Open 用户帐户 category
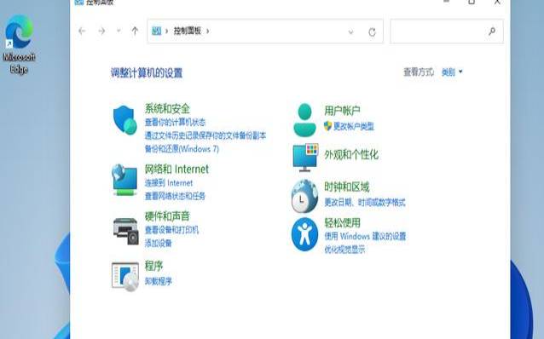 (342, 111)
